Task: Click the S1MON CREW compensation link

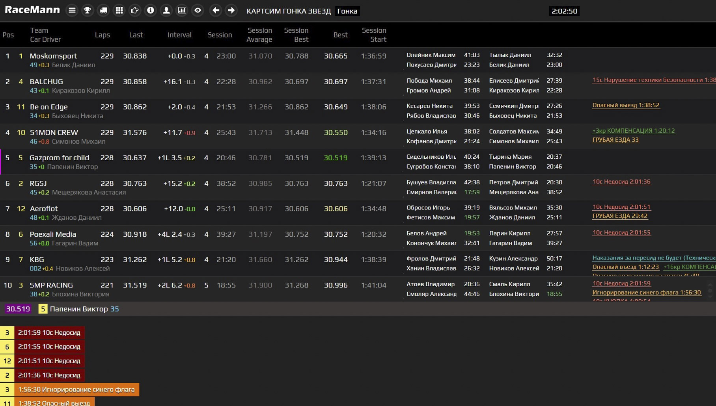Action: click(x=633, y=131)
